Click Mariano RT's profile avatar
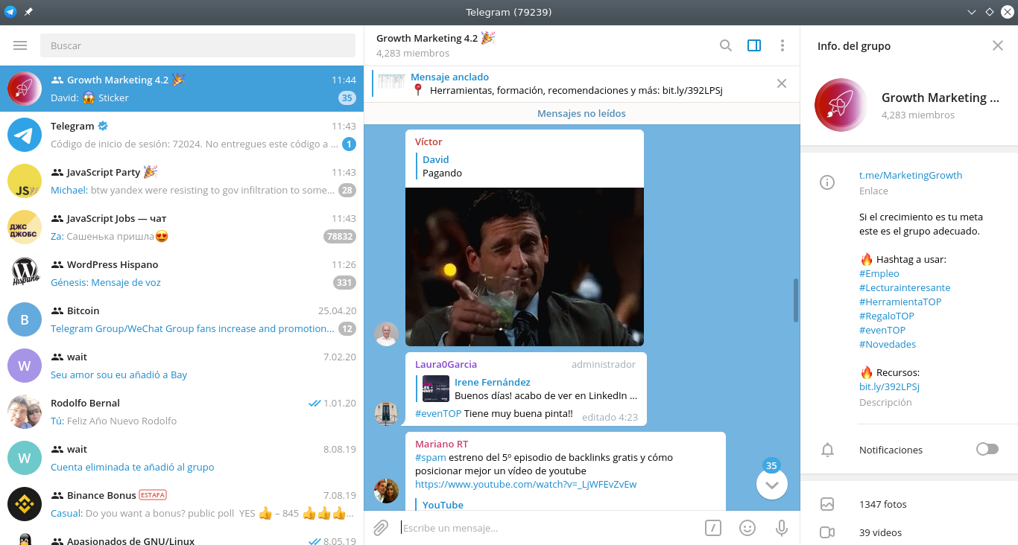 tap(386, 491)
